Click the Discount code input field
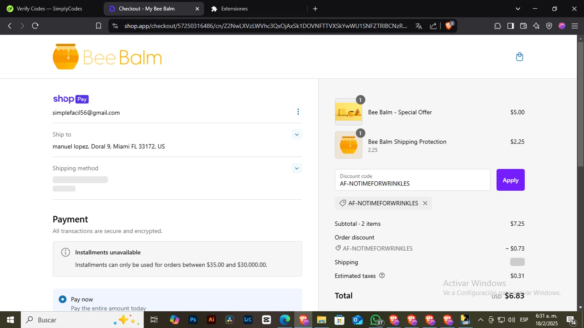Screen dimensions: 584x328 click(x=412, y=180)
